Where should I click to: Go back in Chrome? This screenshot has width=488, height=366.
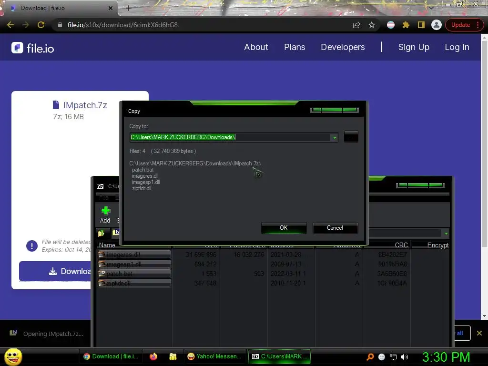click(x=10, y=25)
